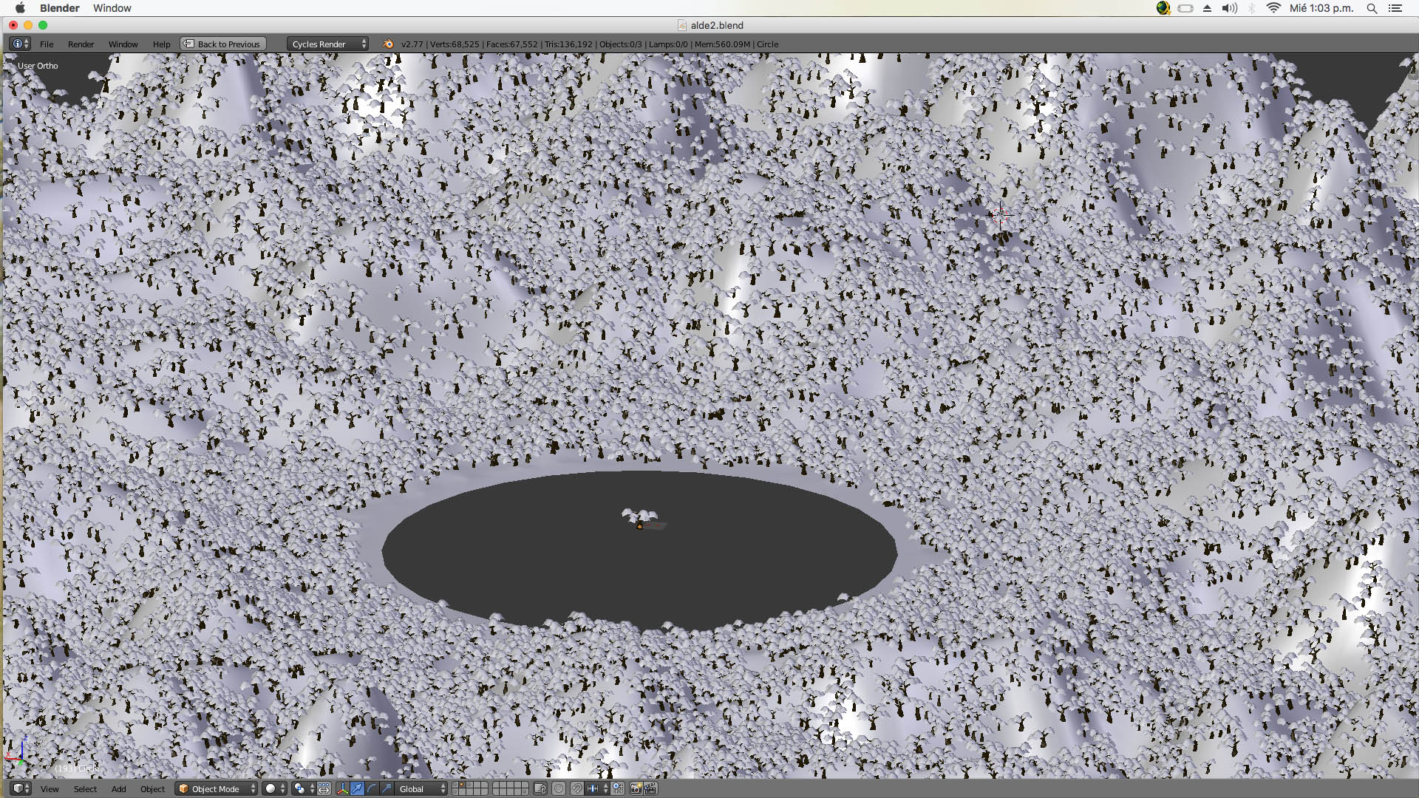Open the Object Mode selector
Screen dimensions: 1419x798
click(x=216, y=788)
